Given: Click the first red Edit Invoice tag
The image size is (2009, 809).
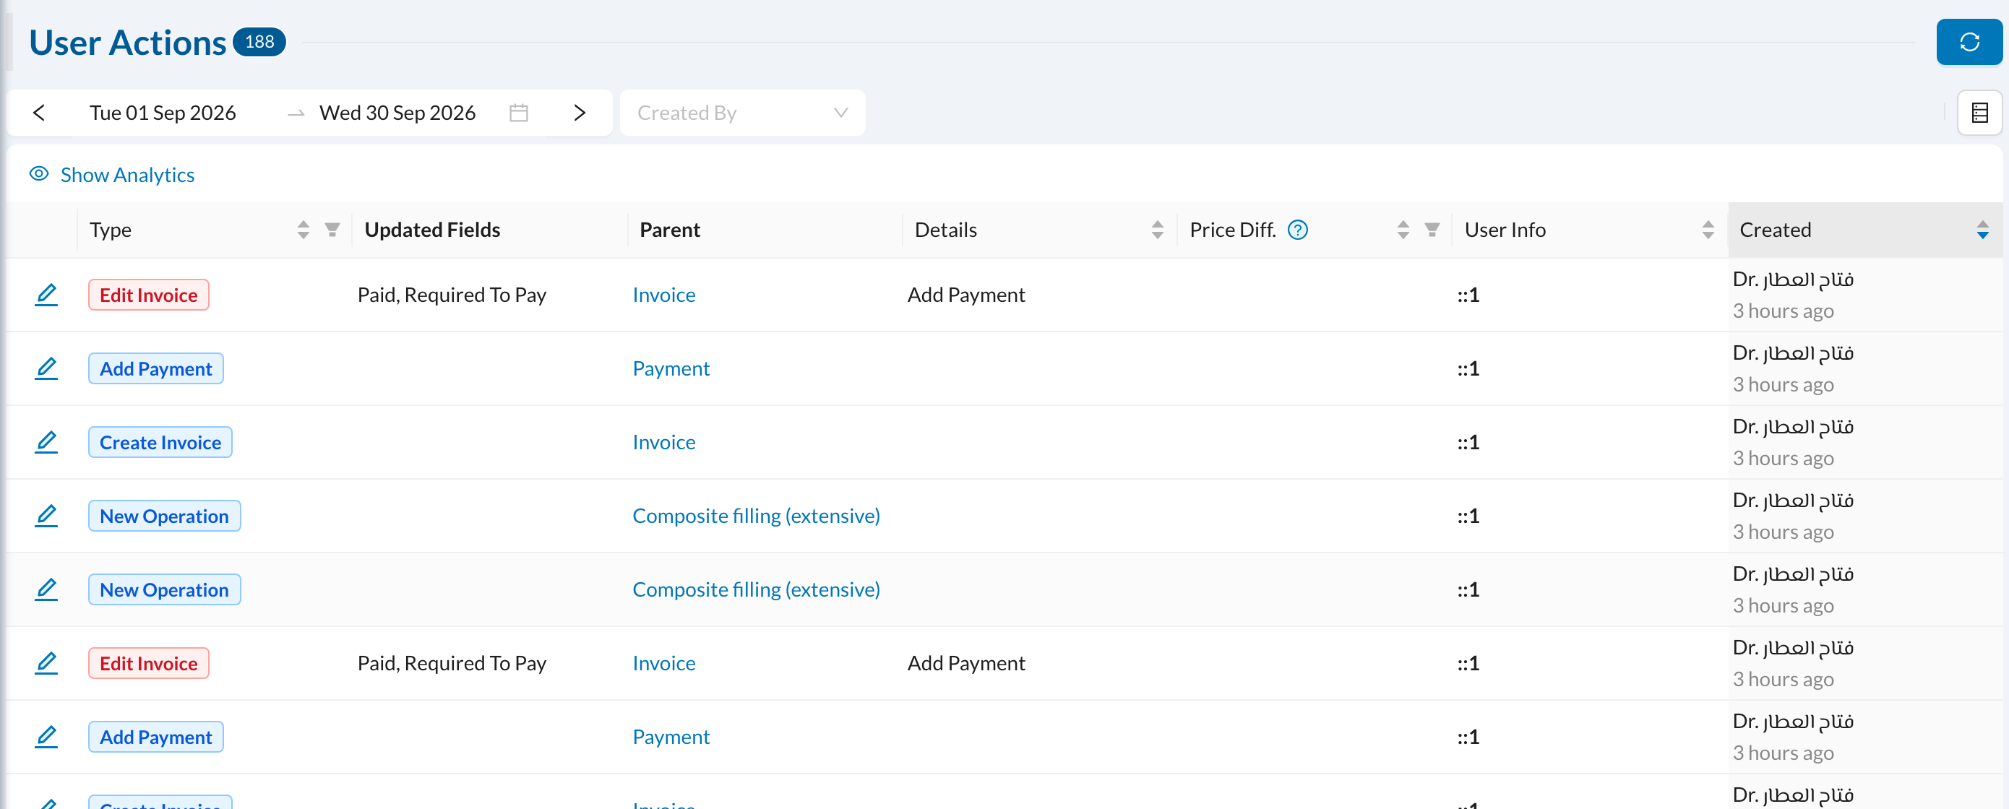Looking at the screenshot, I should coord(148,295).
